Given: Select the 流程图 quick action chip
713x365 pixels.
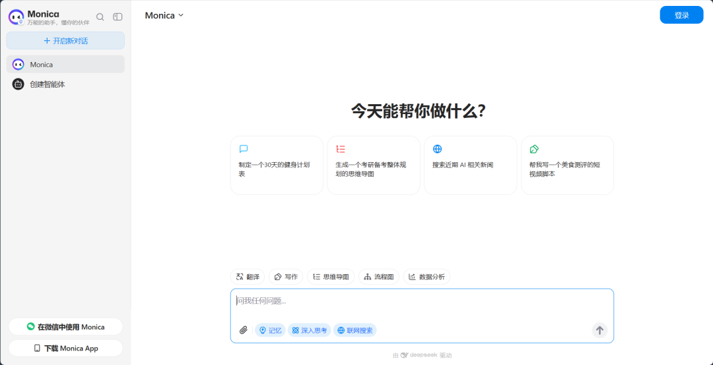Looking at the screenshot, I should (x=379, y=277).
